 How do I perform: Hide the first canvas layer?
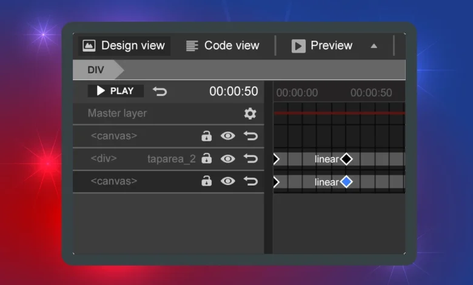pyautogui.click(x=228, y=136)
